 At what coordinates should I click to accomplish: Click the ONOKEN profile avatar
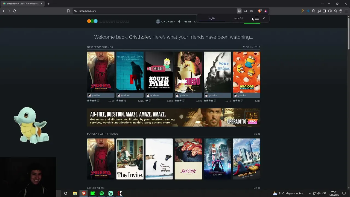(158, 21)
